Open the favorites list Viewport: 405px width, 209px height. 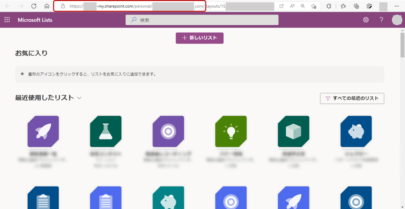click(x=343, y=6)
